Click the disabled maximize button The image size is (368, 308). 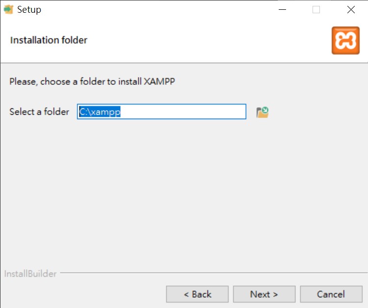[x=316, y=10]
